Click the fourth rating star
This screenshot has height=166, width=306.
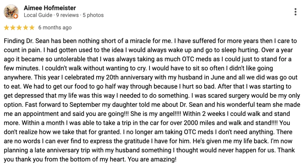25,28
